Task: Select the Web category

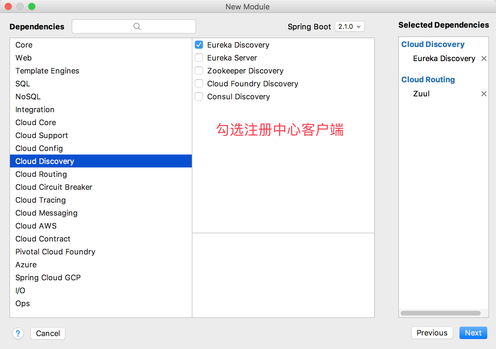Action: tap(101, 58)
